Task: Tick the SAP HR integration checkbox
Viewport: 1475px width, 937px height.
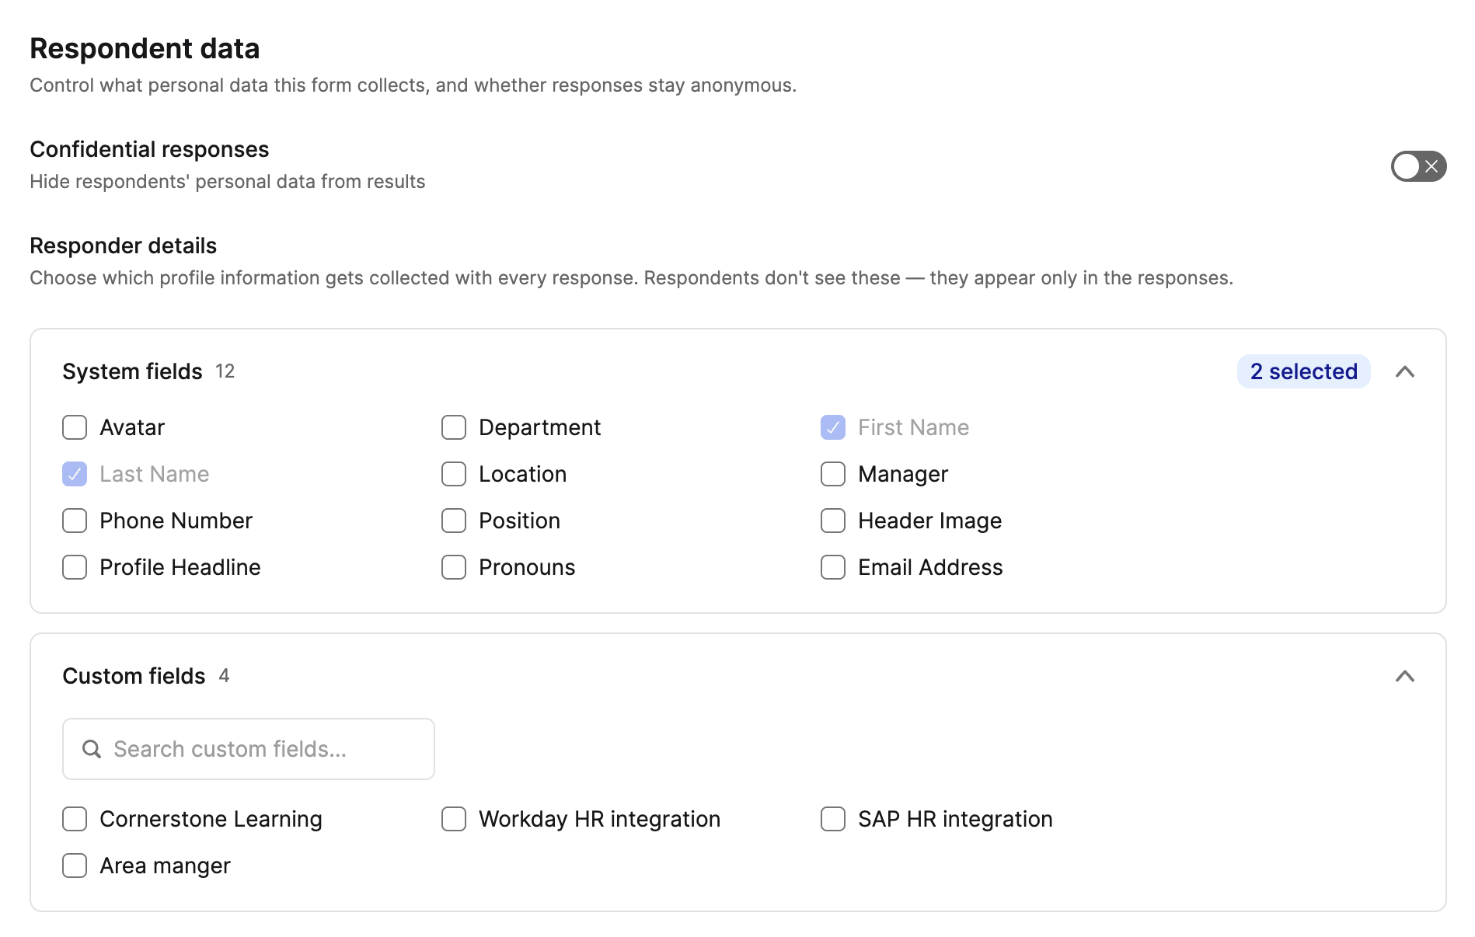Action: [x=833, y=819]
